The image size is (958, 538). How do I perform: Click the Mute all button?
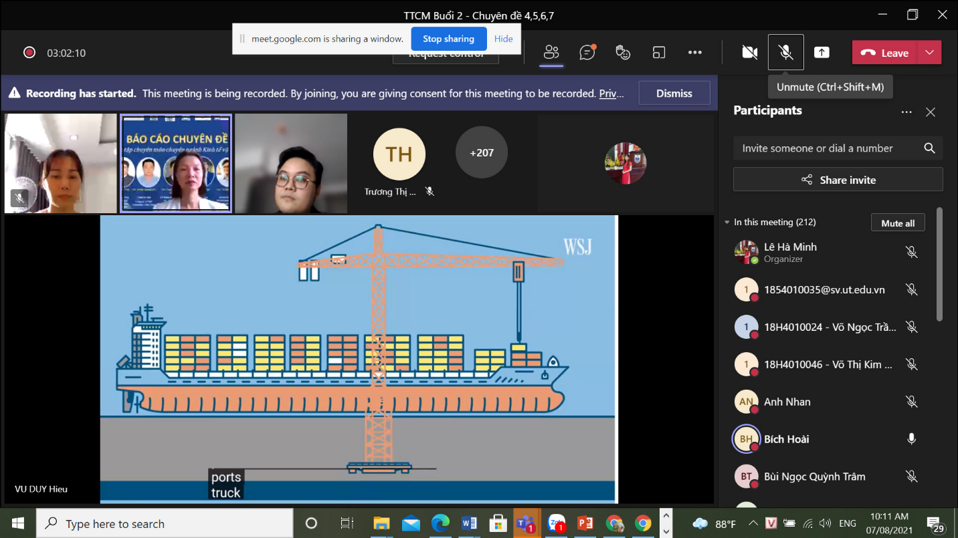coord(897,223)
